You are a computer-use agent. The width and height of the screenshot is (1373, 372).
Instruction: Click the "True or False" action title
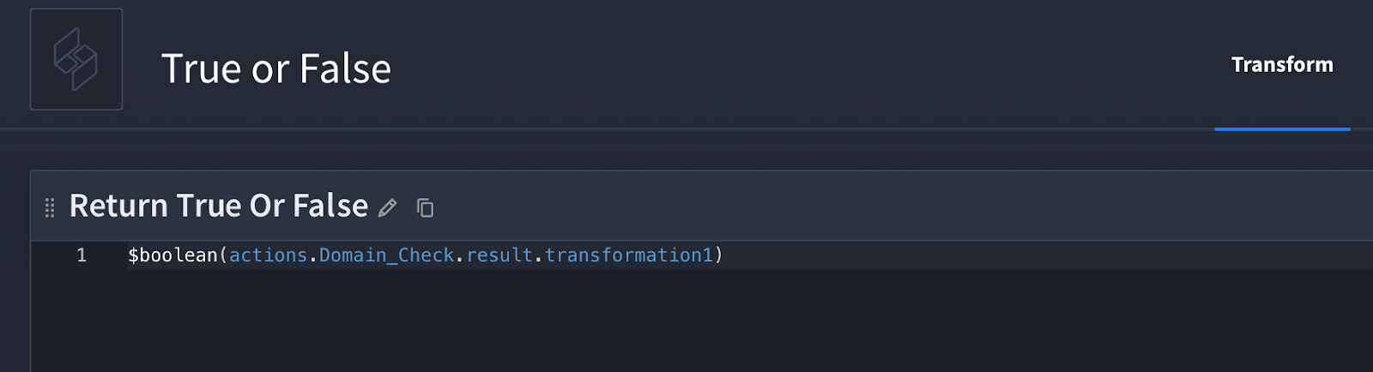click(x=275, y=69)
